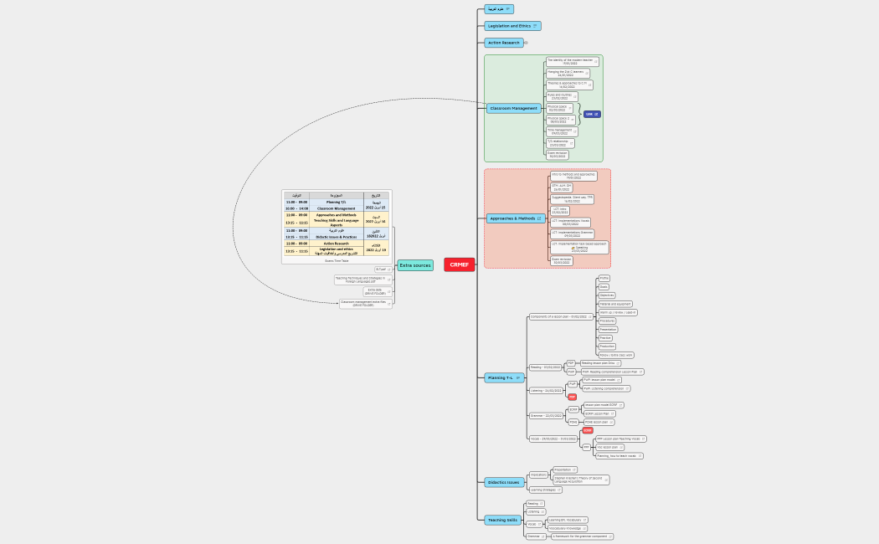Image resolution: width=879 pixels, height=544 pixels.
Task: Click the blue LINK button in Classroom Management
Action: point(591,114)
